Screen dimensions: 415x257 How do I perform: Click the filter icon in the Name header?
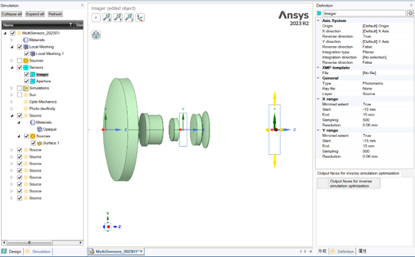(x=71, y=25)
